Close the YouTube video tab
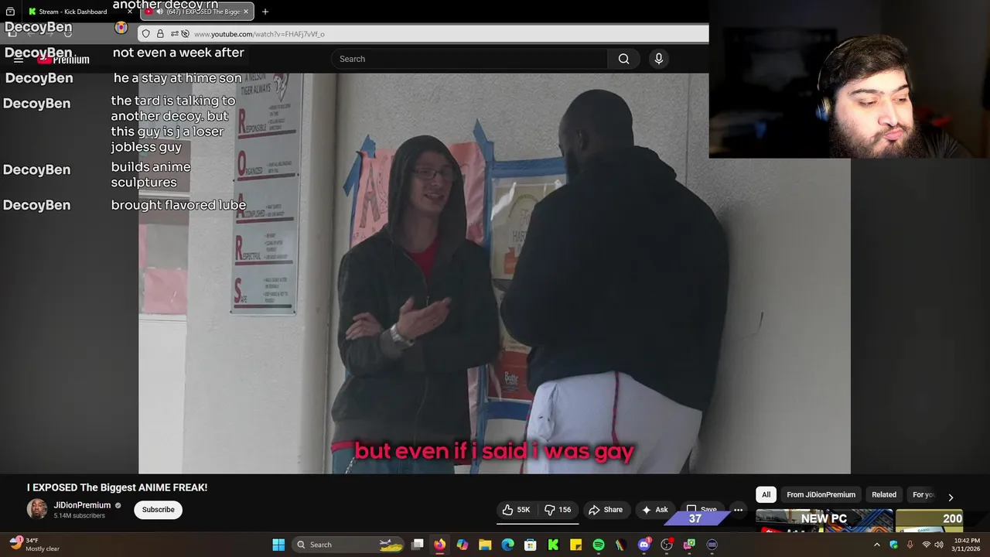 tap(246, 12)
